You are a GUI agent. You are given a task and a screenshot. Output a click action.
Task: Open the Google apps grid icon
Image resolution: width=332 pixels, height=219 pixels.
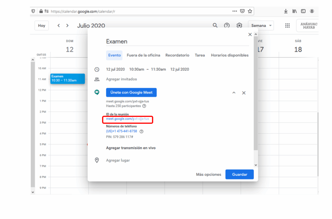287,26
